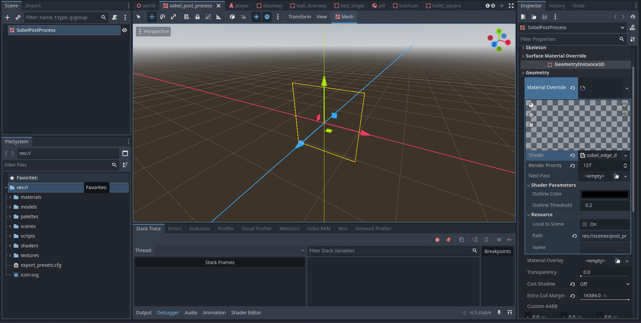
Task: Open the Transform menu in the viewport toolbar
Action: 300,17
